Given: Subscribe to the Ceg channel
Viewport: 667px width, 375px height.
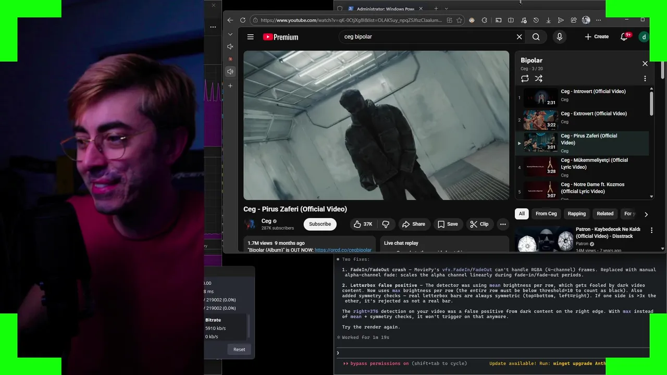Looking at the screenshot, I should (x=320, y=224).
